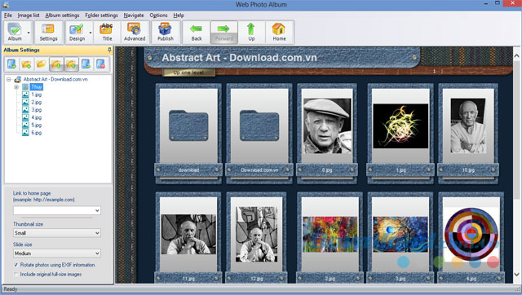Image resolution: width=522 pixels, height=295 pixels.
Task: Click the image icon with green minus
Action: pos(86,64)
